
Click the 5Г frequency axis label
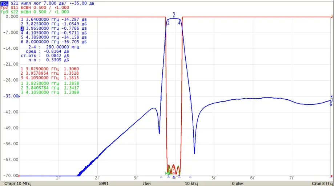pyautogui.click(x=214, y=178)
